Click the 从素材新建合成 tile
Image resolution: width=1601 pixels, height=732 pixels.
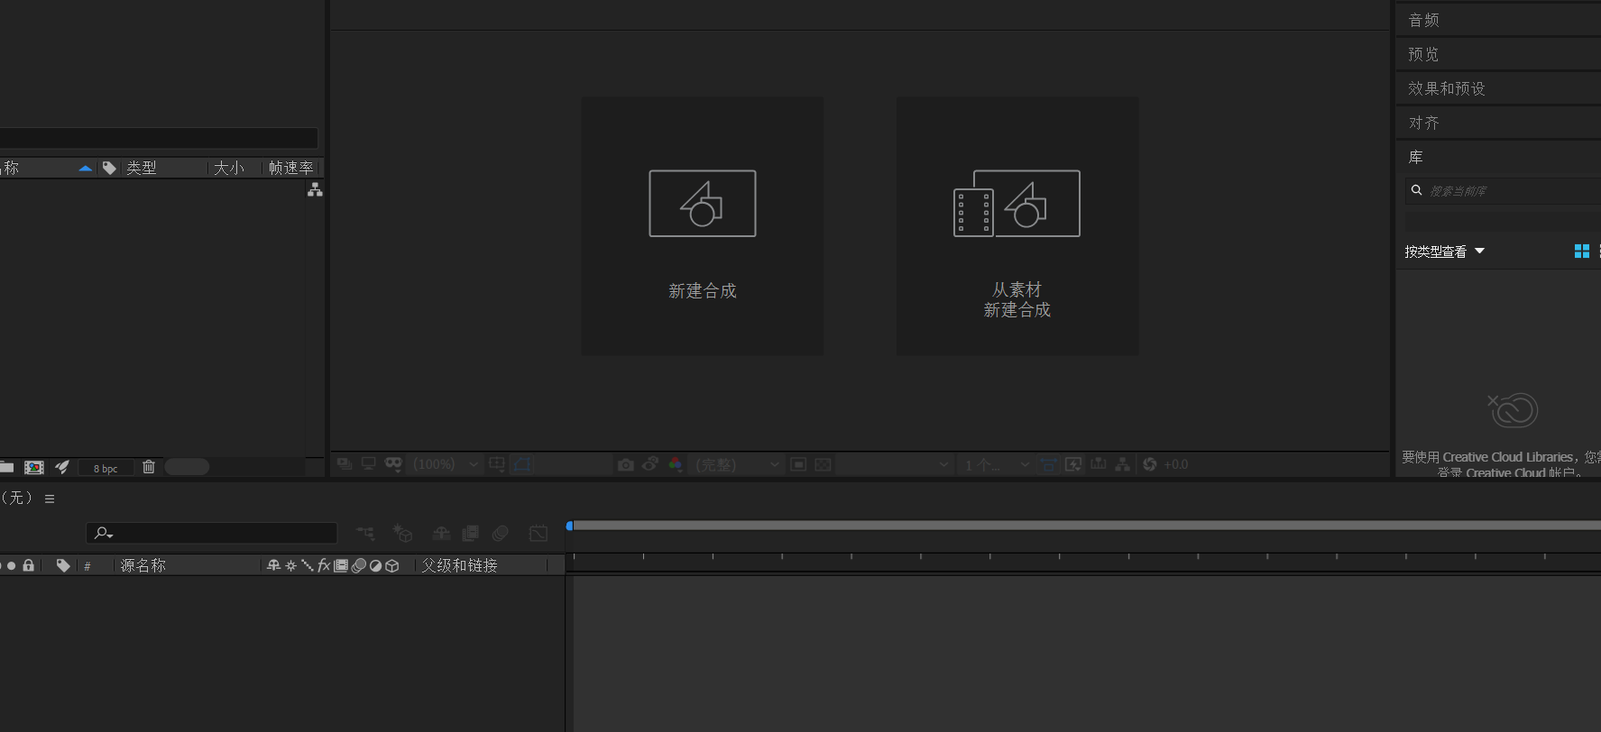pos(1017,225)
